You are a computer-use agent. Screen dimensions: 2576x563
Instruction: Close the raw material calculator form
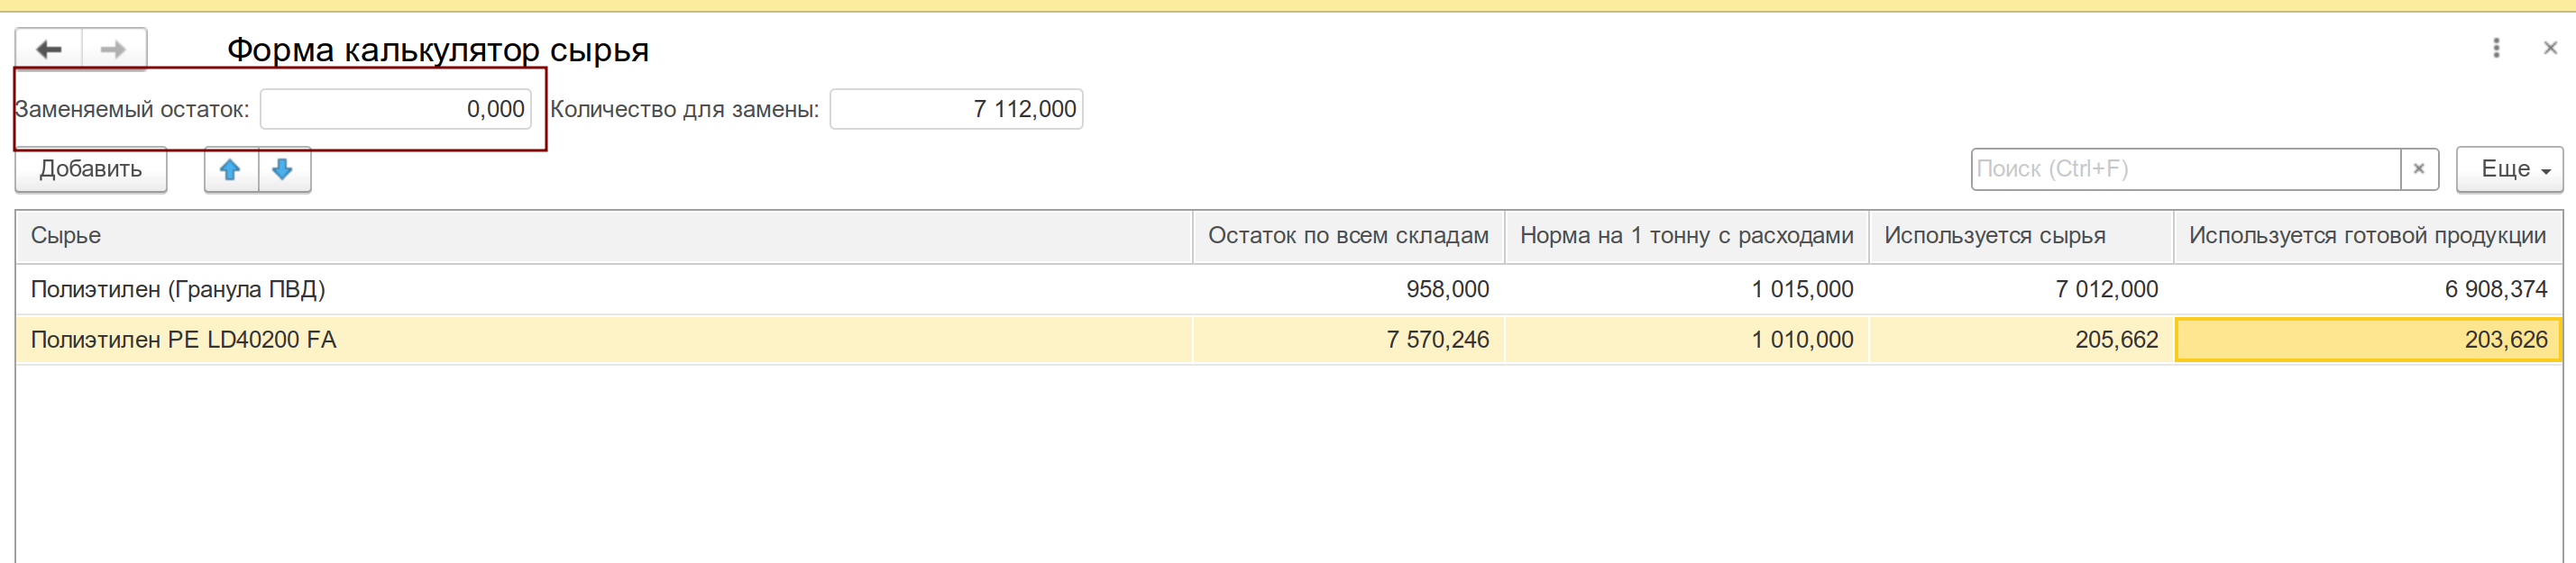[2549, 48]
